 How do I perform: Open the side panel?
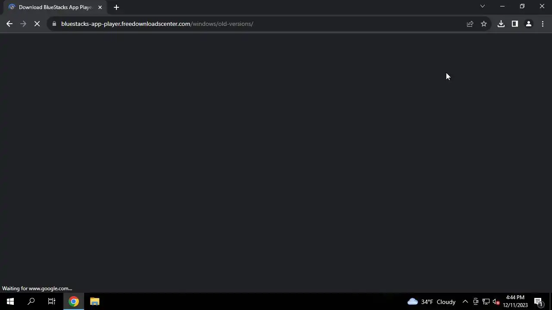[515, 24]
